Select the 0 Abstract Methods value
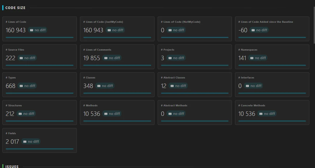This screenshot has height=168, width=315. pos(163,114)
